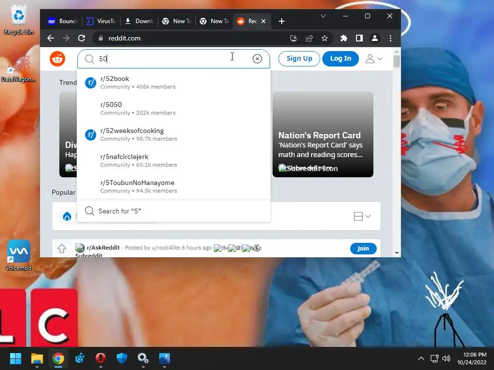
Task: Open Chrome three-dot menu
Action: [390, 38]
